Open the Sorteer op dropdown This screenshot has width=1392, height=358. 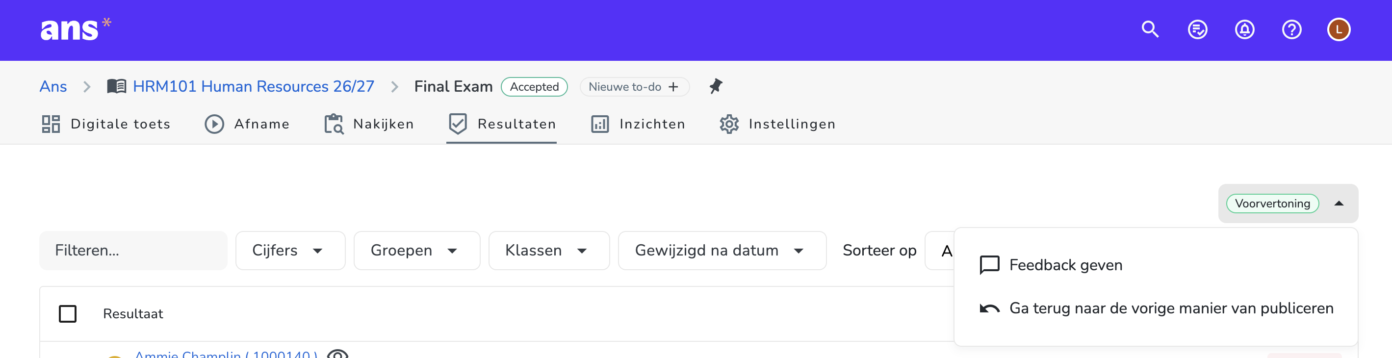tap(940, 251)
